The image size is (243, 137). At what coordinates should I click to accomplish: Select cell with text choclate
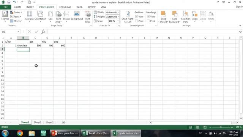click(23, 46)
